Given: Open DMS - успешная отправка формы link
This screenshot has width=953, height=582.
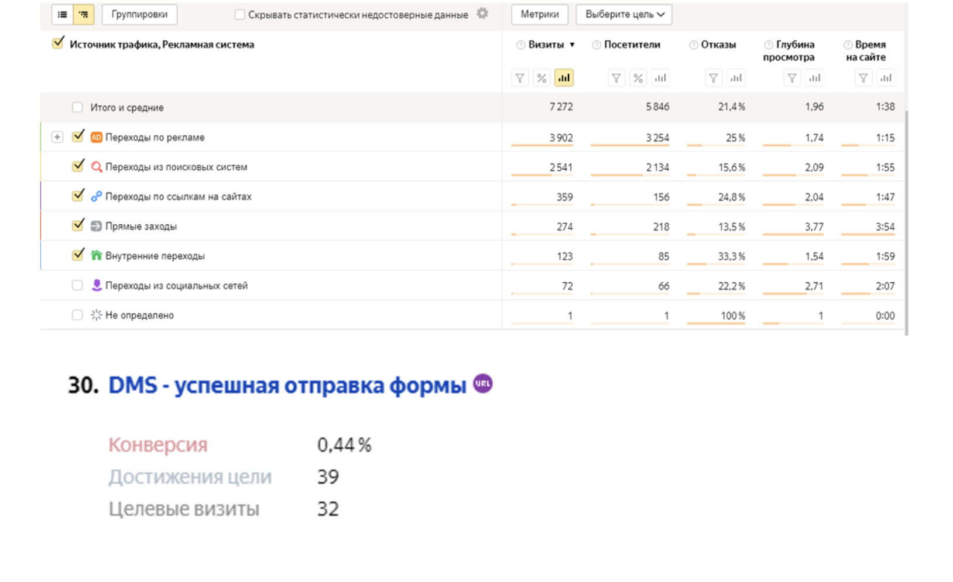Looking at the screenshot, I should [x=287, y=385].
